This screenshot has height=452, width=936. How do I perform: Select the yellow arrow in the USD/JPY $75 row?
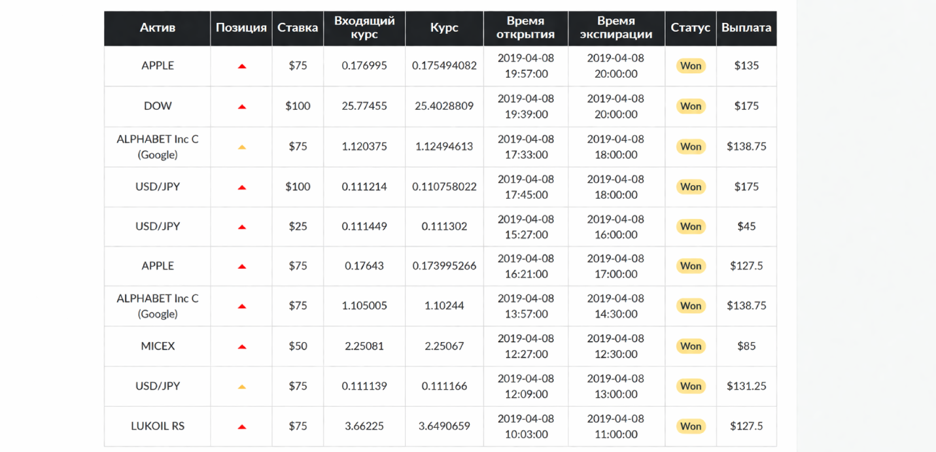241,386
